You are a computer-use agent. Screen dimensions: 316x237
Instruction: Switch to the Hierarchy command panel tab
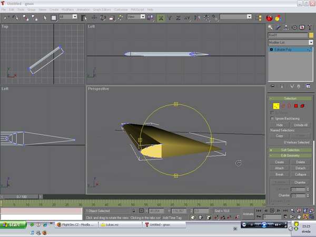286,27
